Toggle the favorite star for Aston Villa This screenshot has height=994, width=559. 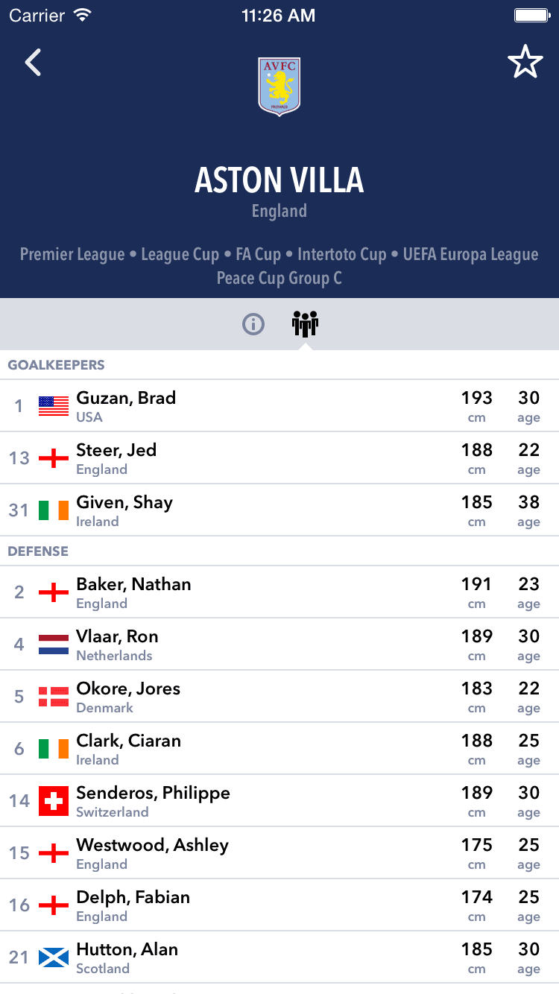tap(525, 63)
